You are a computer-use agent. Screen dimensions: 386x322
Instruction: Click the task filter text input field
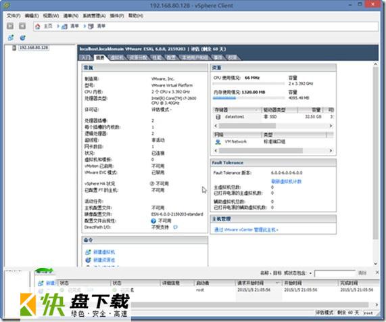[x=335, y=273]
